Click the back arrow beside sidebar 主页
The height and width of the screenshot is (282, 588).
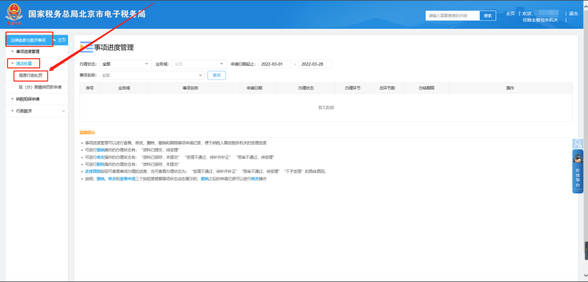click(x=53, y=40)
